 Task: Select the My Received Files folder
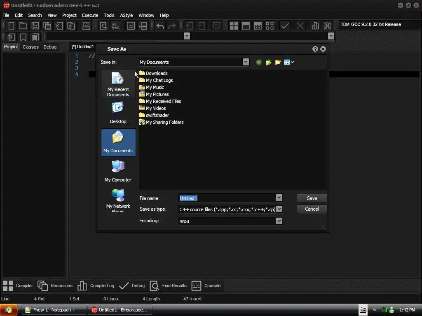160,101
